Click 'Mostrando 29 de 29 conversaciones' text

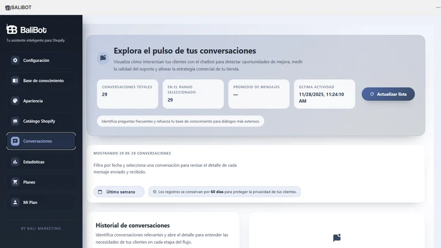[132, 153]
